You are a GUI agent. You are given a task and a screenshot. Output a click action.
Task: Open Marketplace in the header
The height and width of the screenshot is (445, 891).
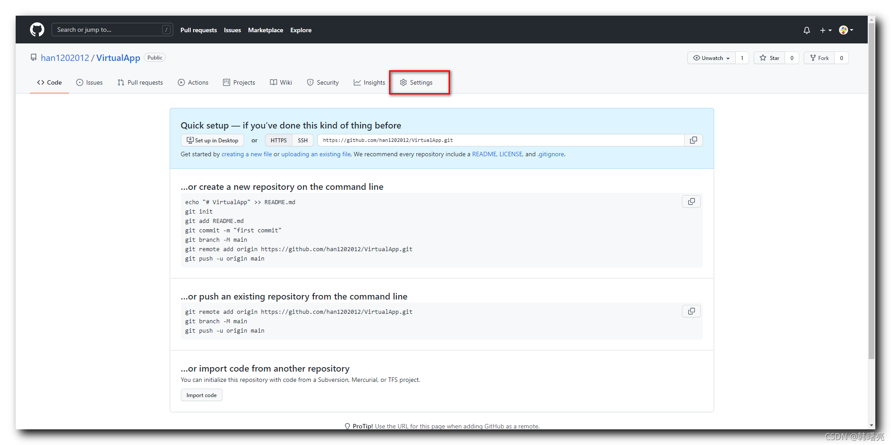tap(266, 30)
